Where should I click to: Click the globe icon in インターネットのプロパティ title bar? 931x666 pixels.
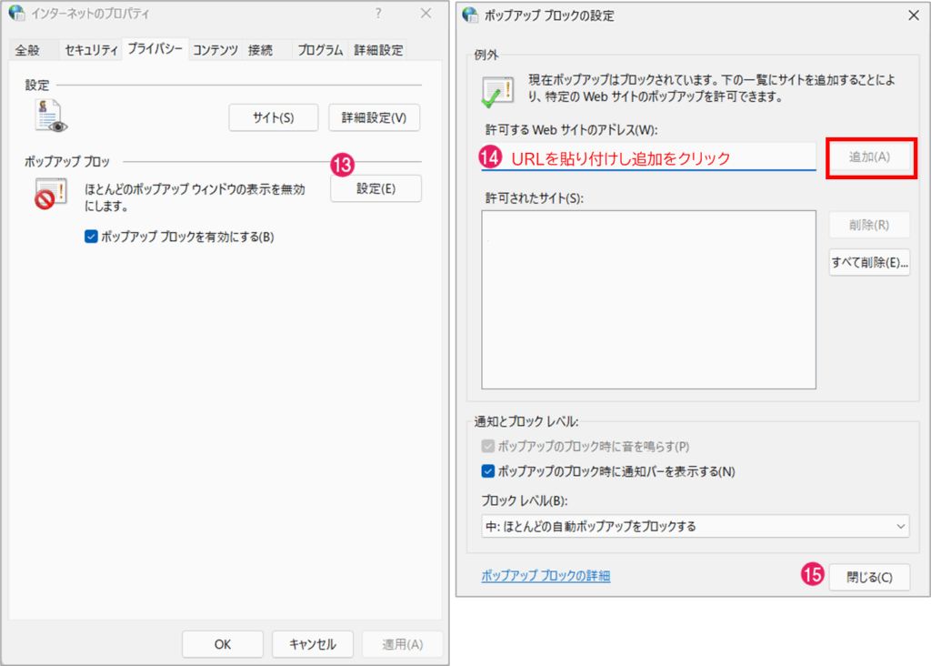coord(17,14)
